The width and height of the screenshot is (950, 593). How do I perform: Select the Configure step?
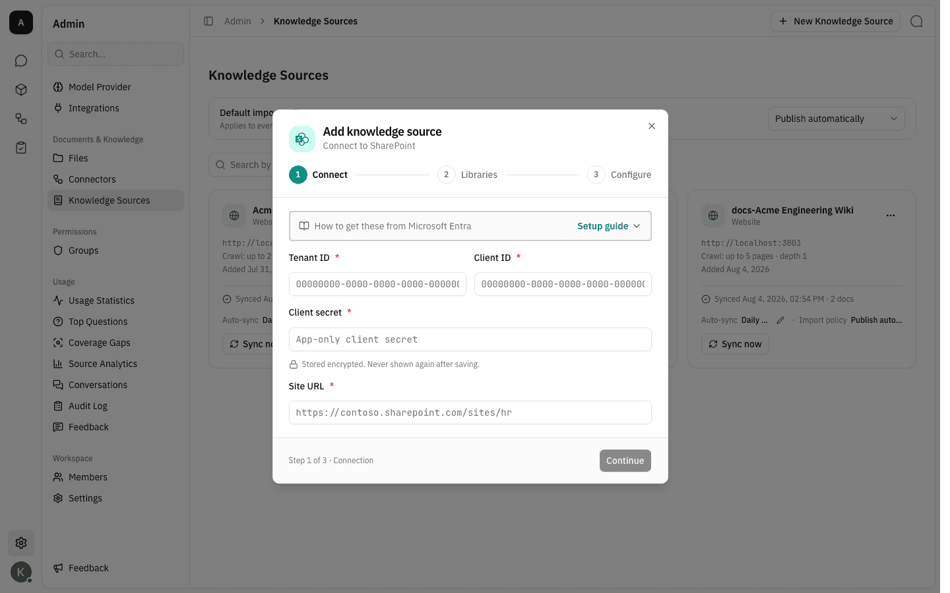619,175
